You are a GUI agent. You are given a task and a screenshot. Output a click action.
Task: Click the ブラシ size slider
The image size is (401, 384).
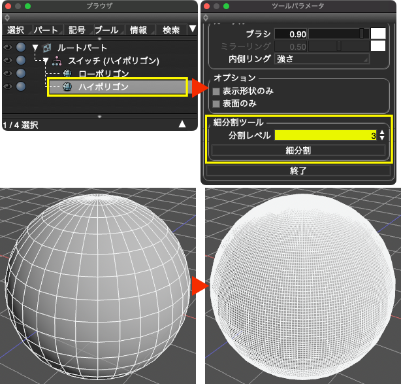click(338, 33)
